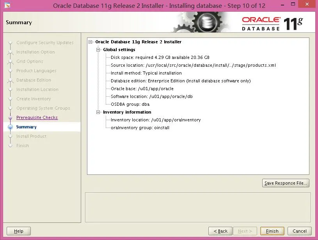Select the Grid Options step
318x240 pixels.
[x=30, y=61]
